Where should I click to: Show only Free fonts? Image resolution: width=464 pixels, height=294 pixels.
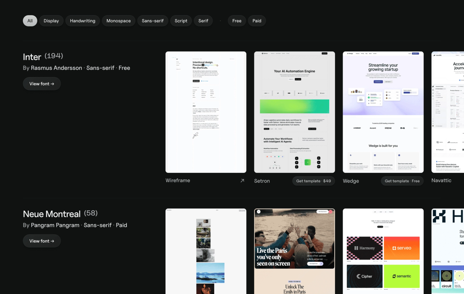(x=237, y=21)
